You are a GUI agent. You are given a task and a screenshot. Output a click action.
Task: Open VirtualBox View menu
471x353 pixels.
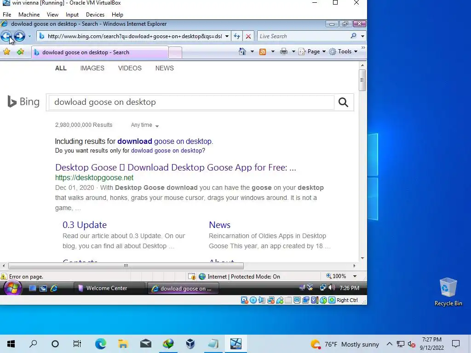coord(52,14)
